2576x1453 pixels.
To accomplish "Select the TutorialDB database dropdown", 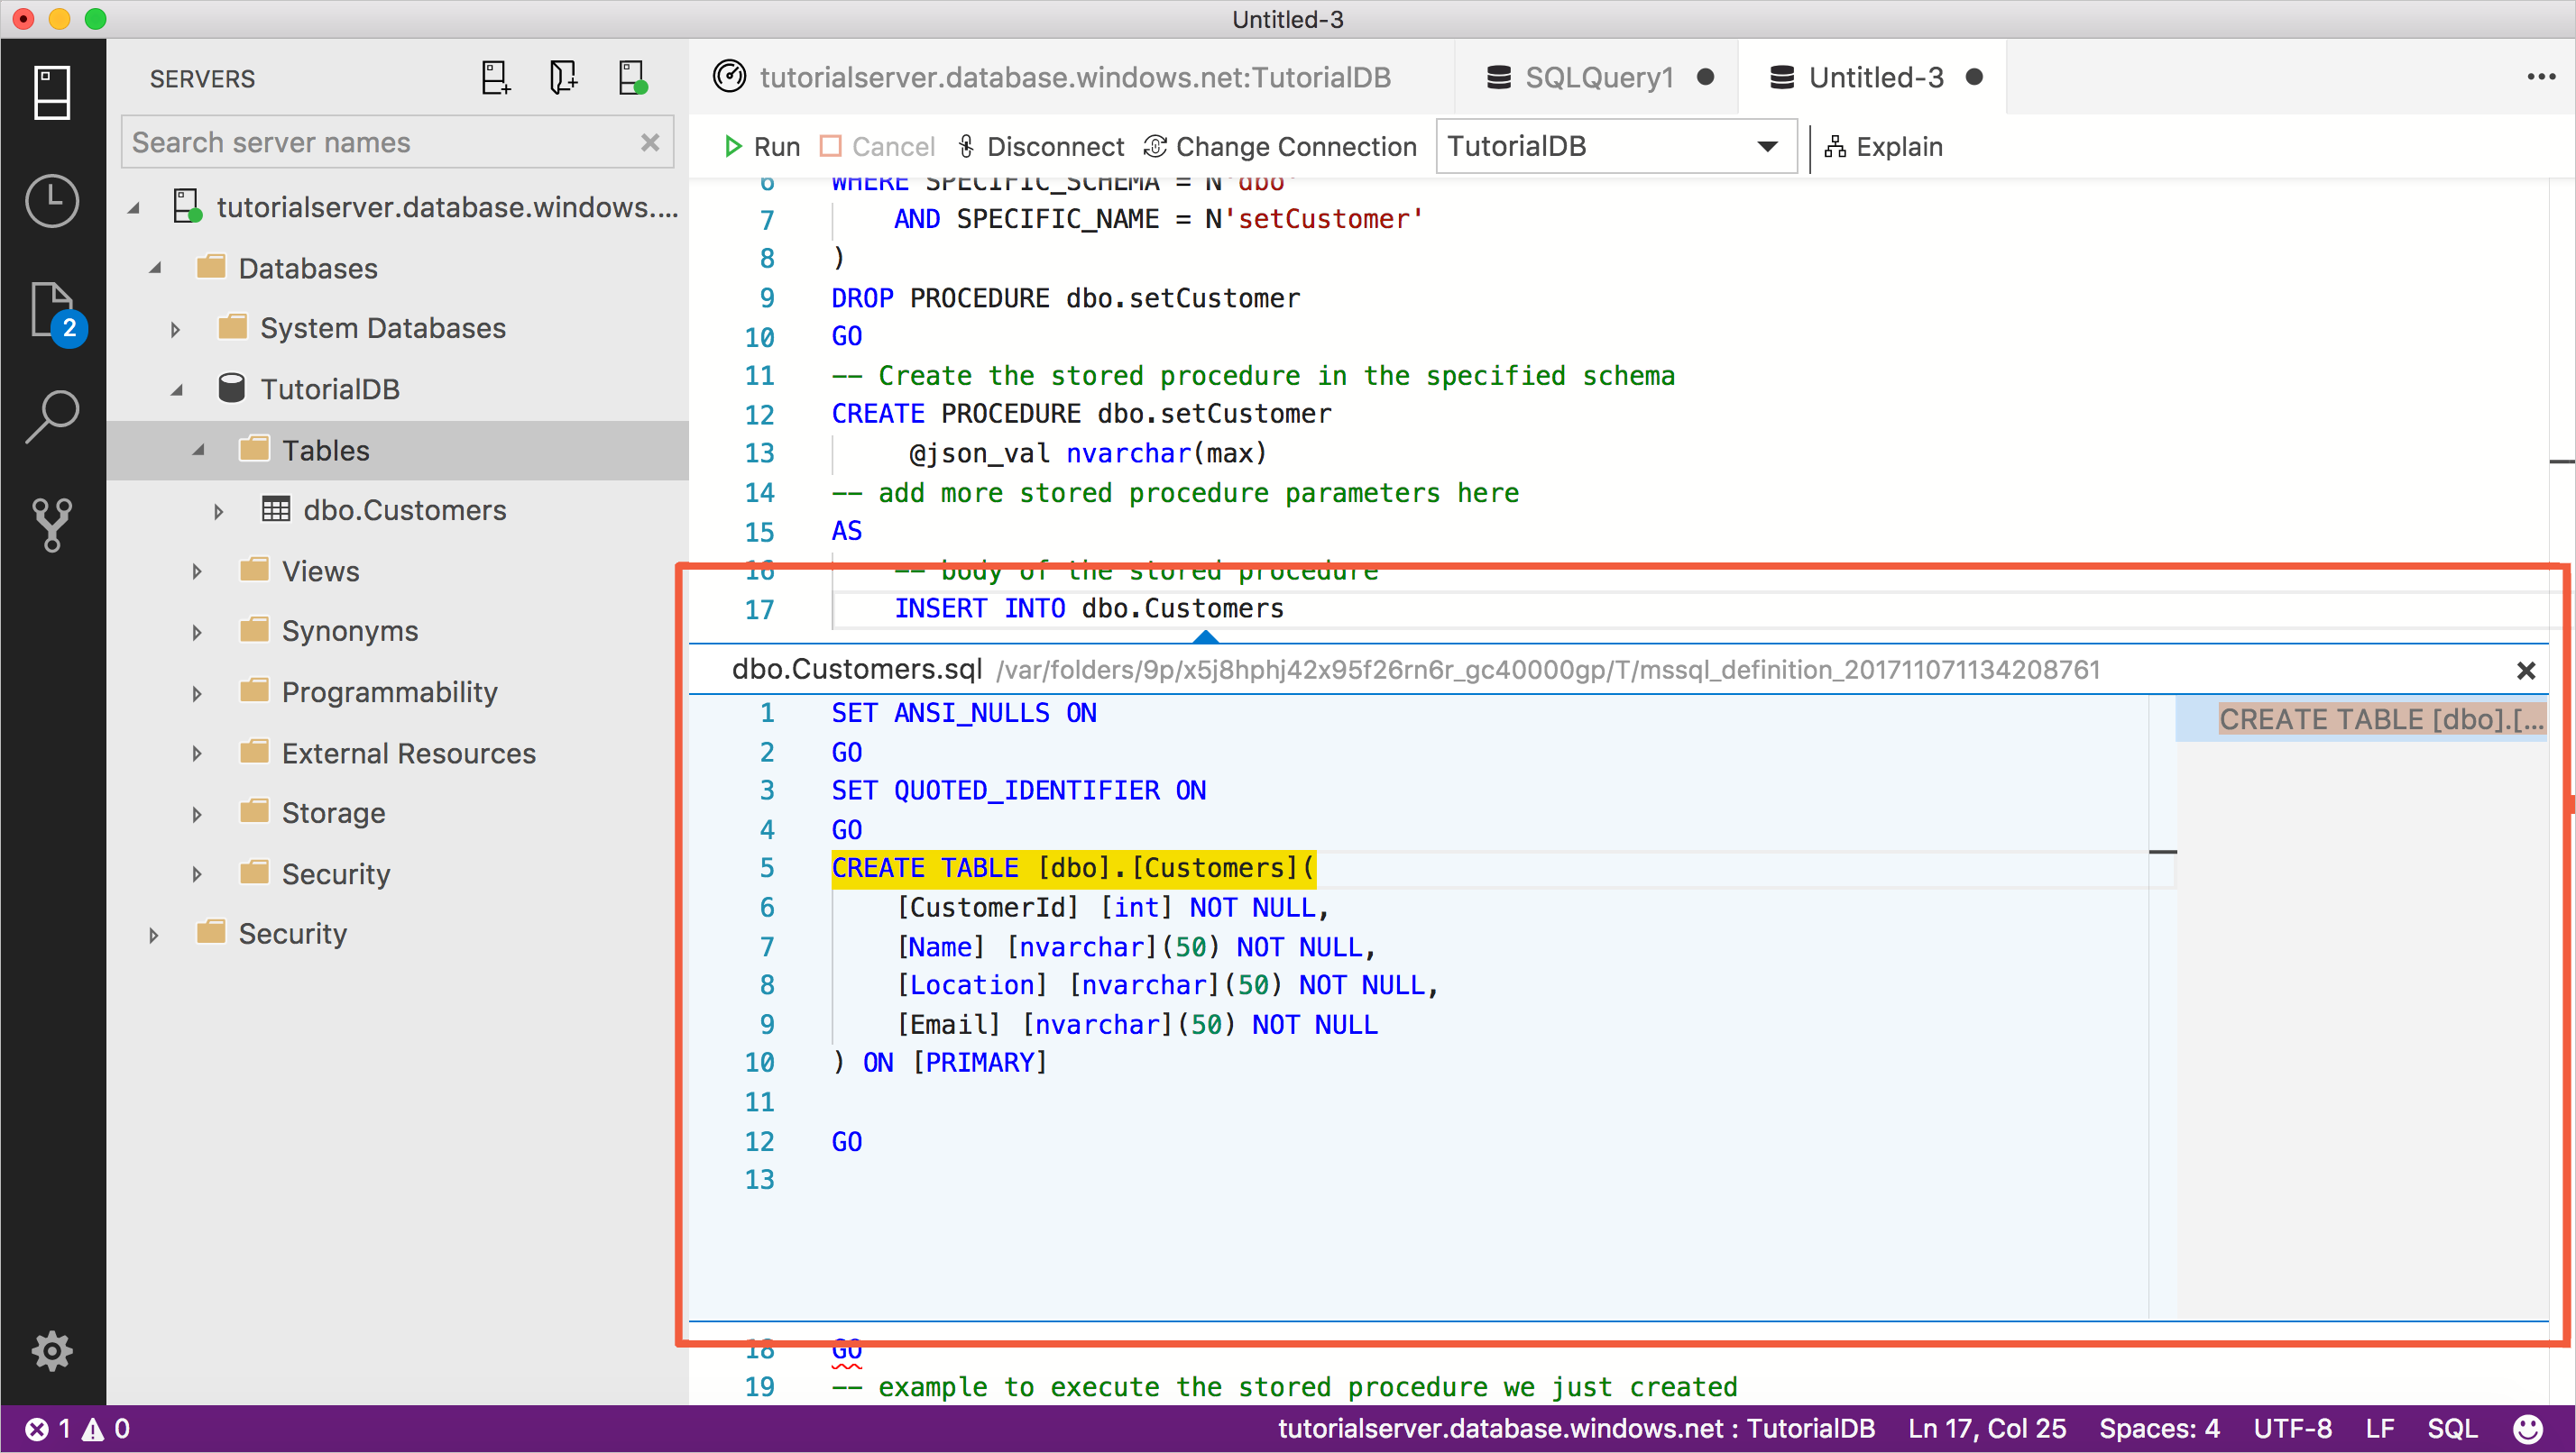I will (1610, 145).
